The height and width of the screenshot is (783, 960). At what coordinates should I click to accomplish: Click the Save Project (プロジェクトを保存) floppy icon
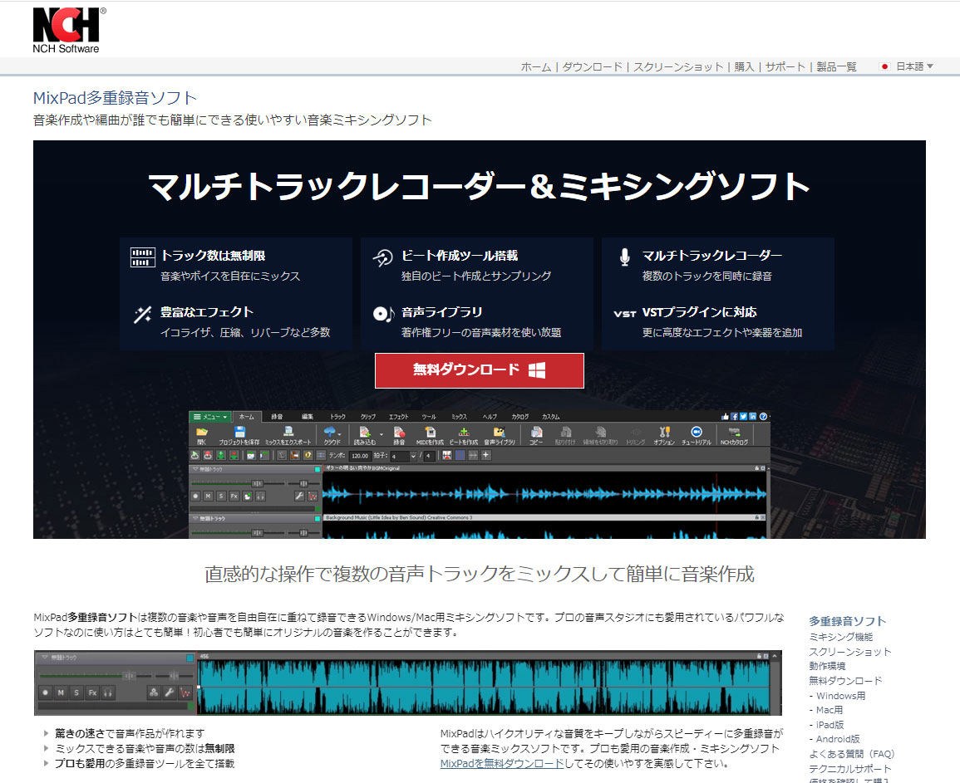tap(239, 432)
